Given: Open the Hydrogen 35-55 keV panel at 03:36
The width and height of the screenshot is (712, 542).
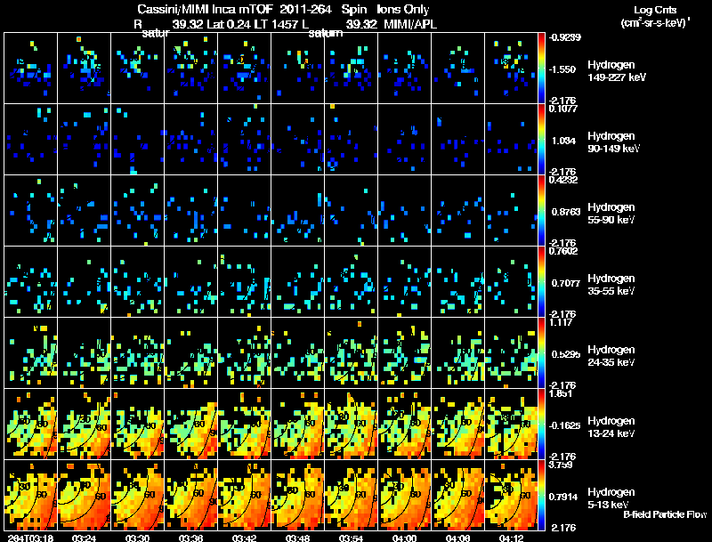Looking at the screenshot, I should [190, 282].
